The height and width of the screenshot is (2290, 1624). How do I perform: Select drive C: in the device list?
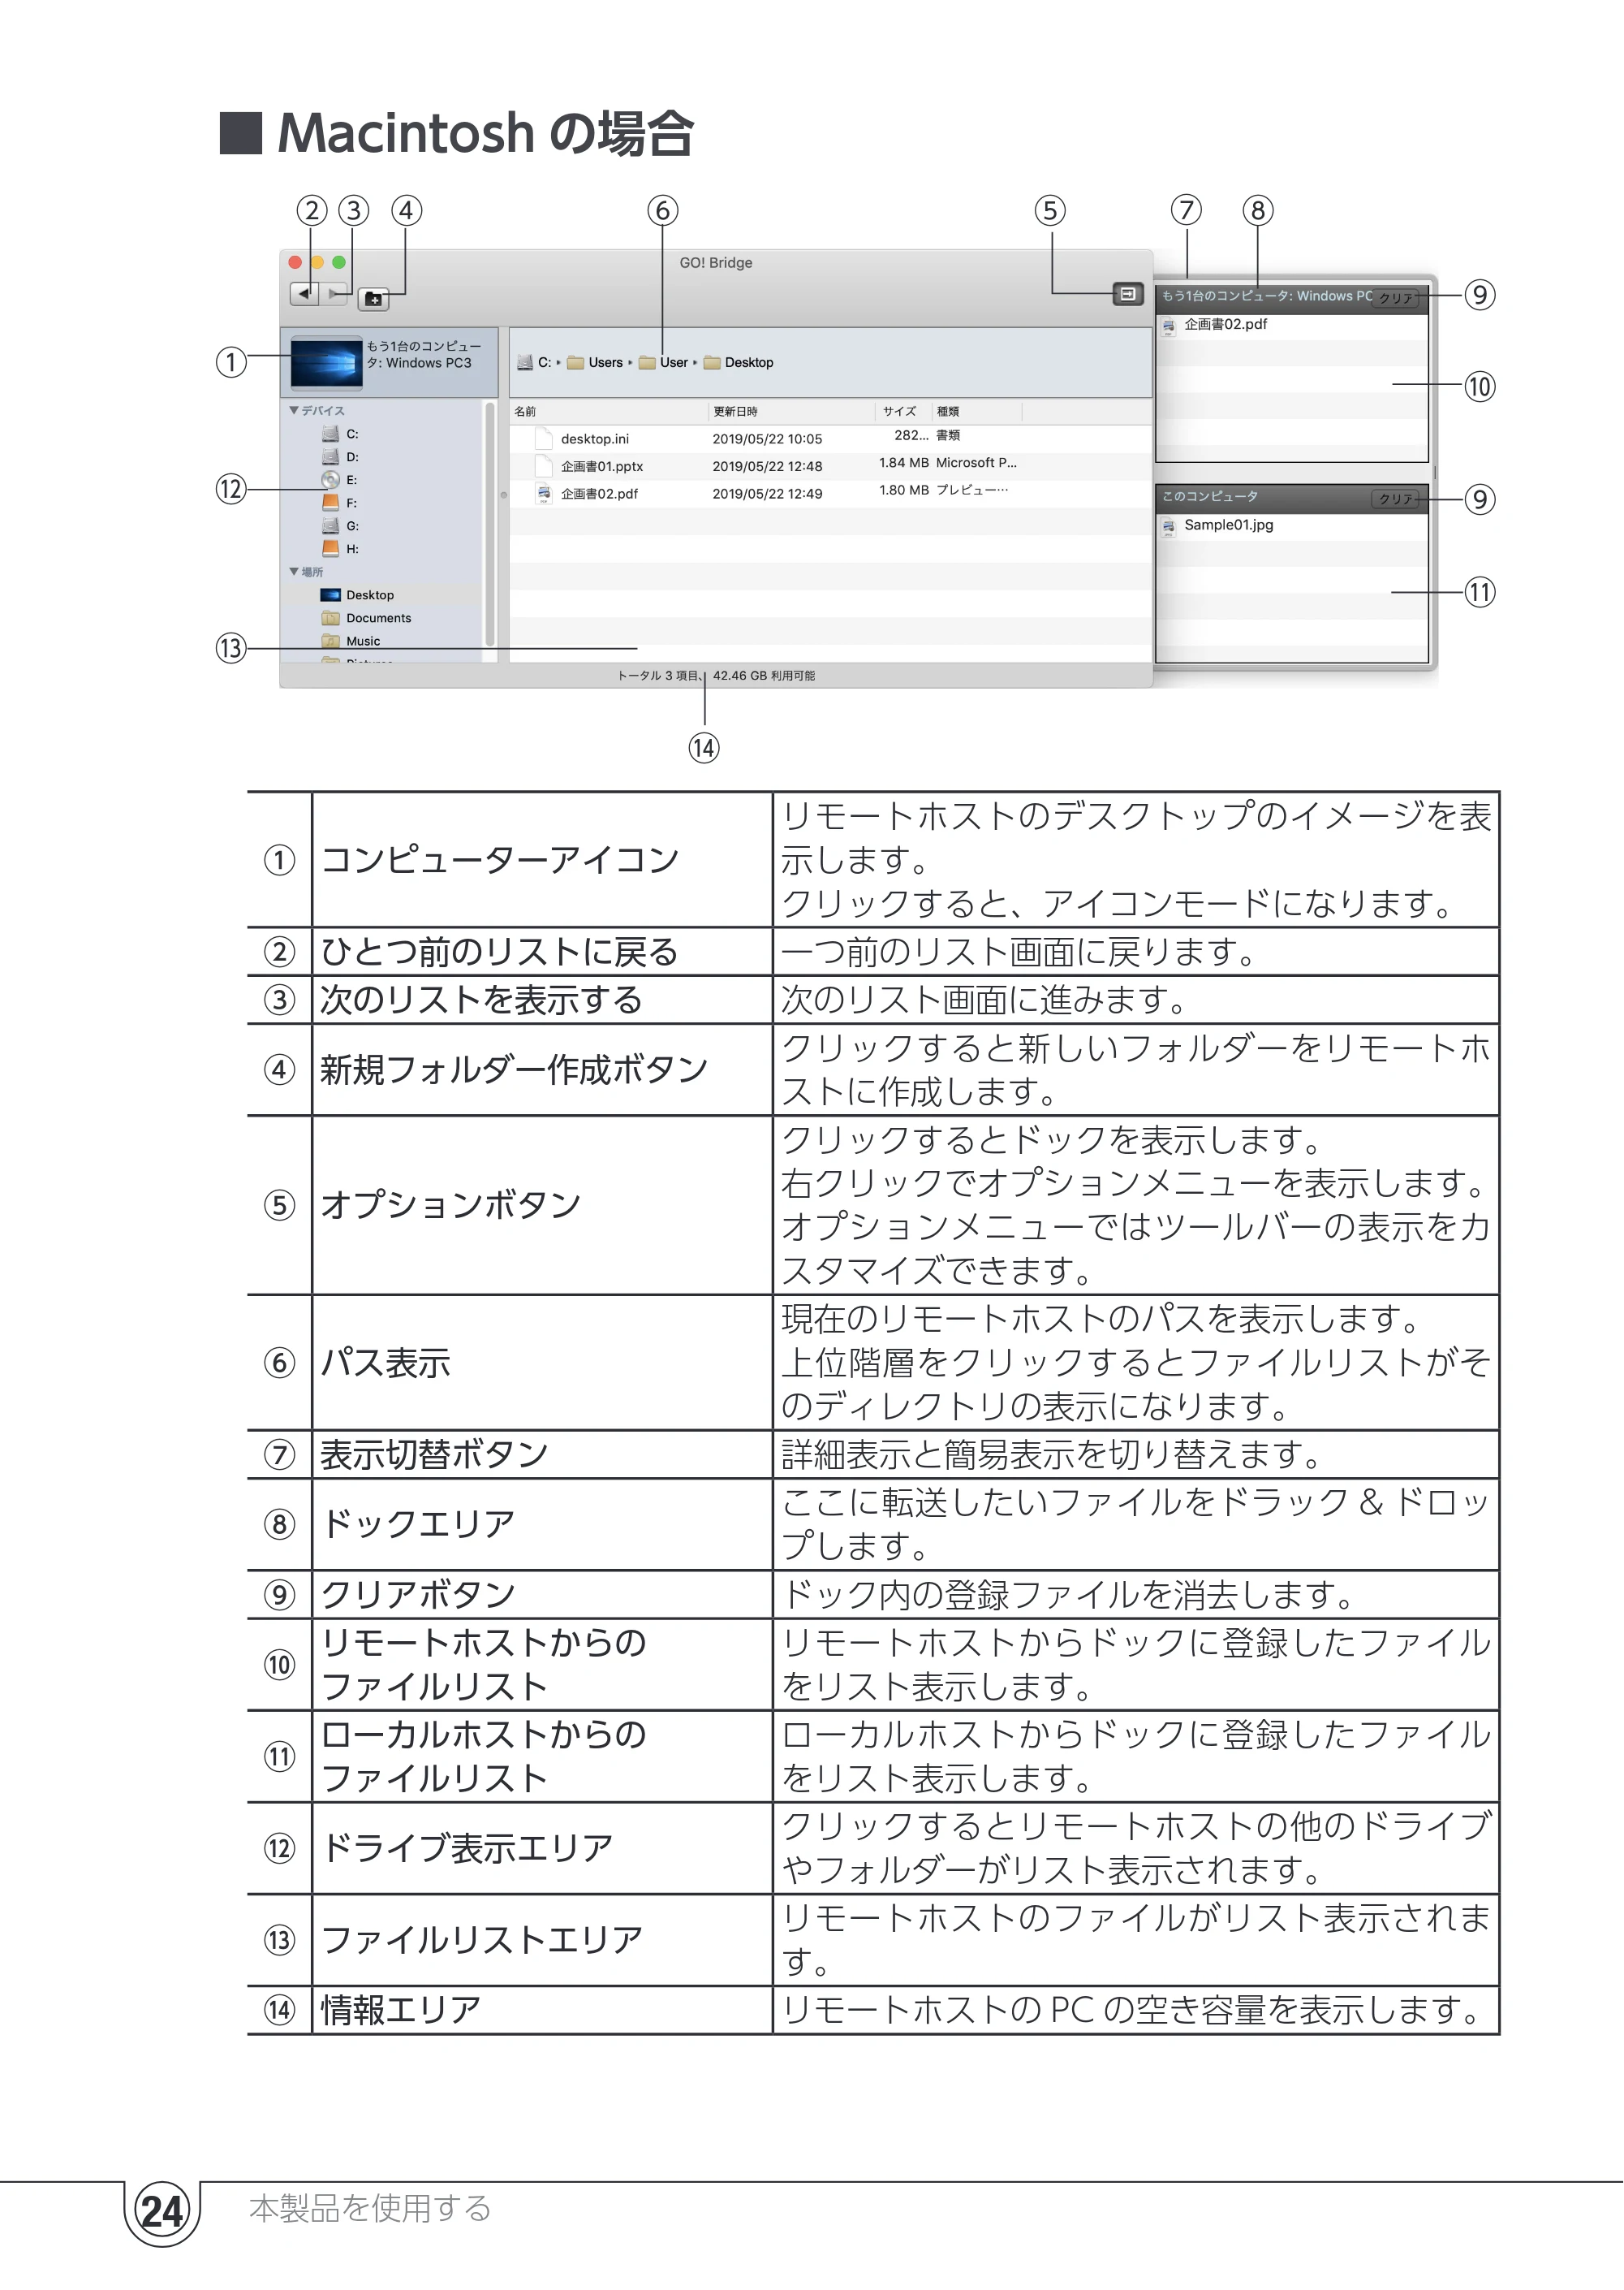pyautogui.click(x=340, y=434)
